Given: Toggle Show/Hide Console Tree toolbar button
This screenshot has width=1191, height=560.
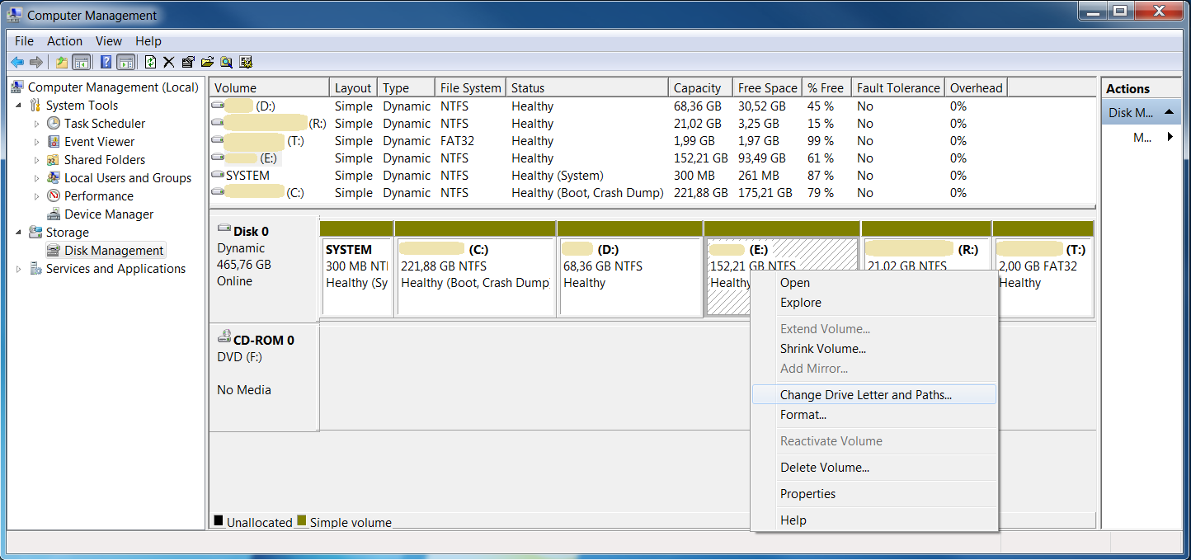Looking at the screenshot, I should [81, 62].
